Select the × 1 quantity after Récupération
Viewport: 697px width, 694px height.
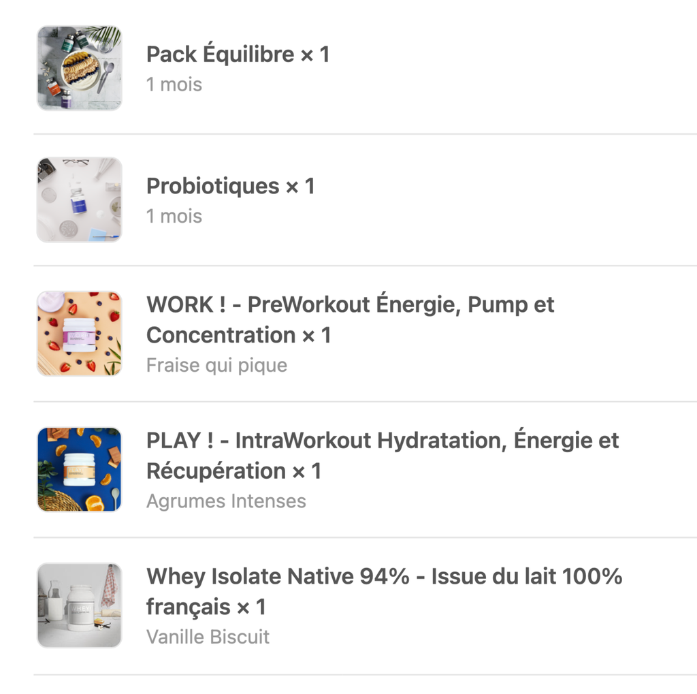click(306, 471)
